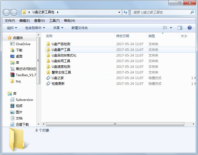The height and width of the screenshot is (155, 198).
Task: Select the 检查更新 shortcut icon
Action: [48, 84]
